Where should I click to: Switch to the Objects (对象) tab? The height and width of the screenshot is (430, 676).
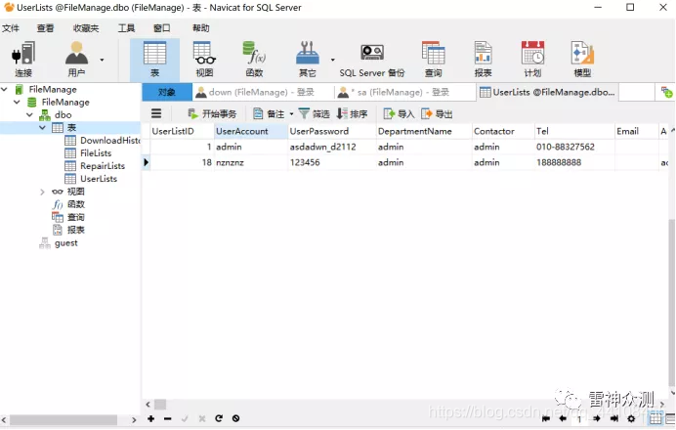click(x=167, y=92)
